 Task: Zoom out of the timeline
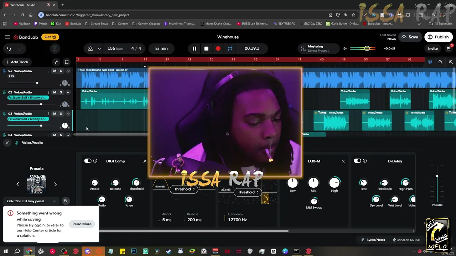point(440,62)
